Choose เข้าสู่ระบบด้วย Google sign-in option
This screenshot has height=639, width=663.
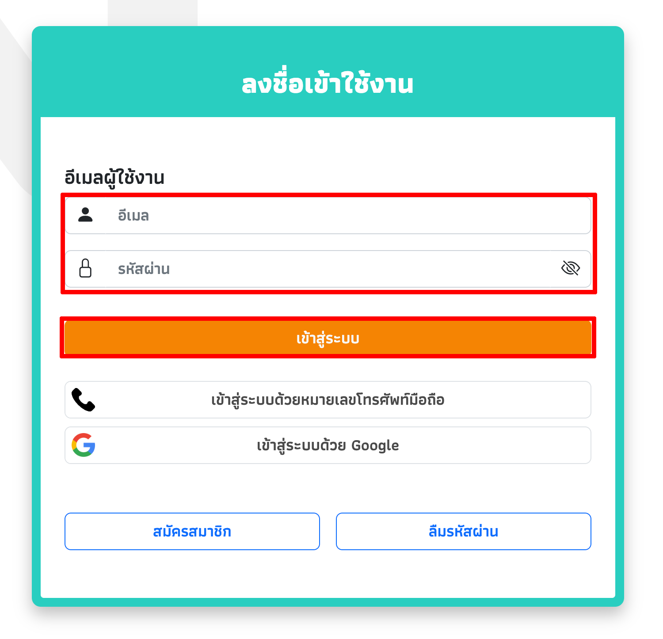(328, 445)
